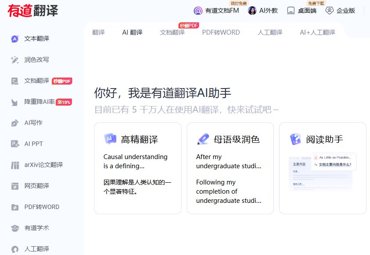Click the 桌面端 download link
370x255 pixels.
[307, 11]
